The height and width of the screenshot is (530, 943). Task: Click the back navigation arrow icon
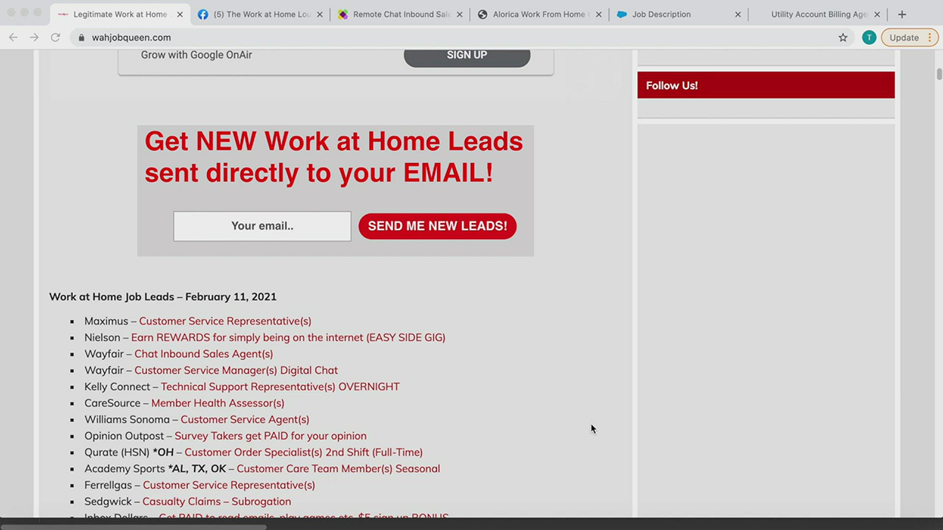tap(14, 37)
